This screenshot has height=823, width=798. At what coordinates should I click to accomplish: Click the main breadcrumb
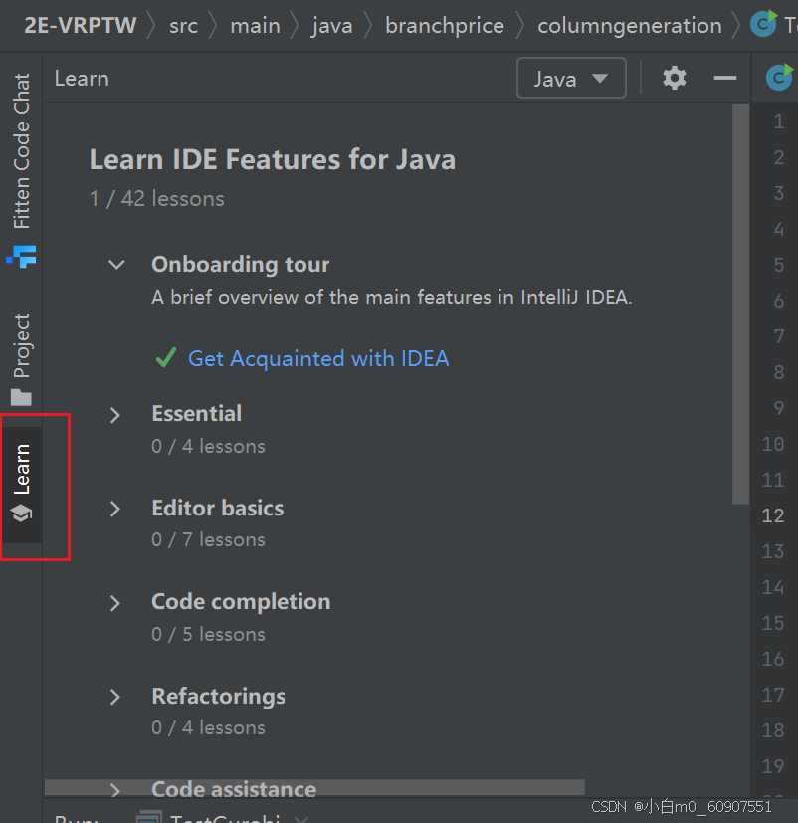pos(256,25)
